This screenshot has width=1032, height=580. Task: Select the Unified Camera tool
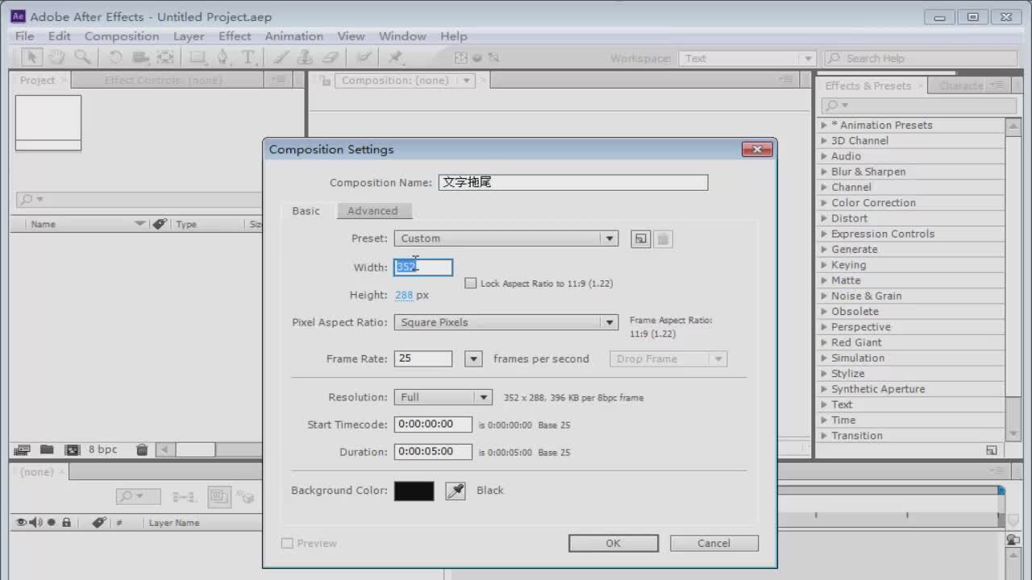point(140,57)
